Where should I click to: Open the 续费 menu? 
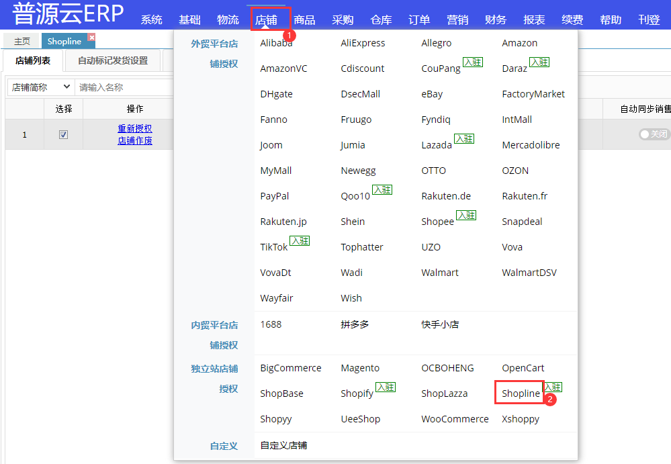572,19
